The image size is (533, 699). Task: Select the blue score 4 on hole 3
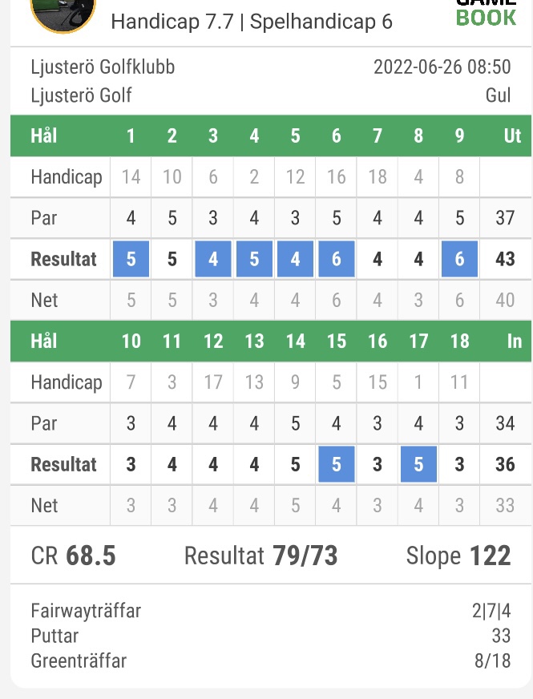(213, 259)
